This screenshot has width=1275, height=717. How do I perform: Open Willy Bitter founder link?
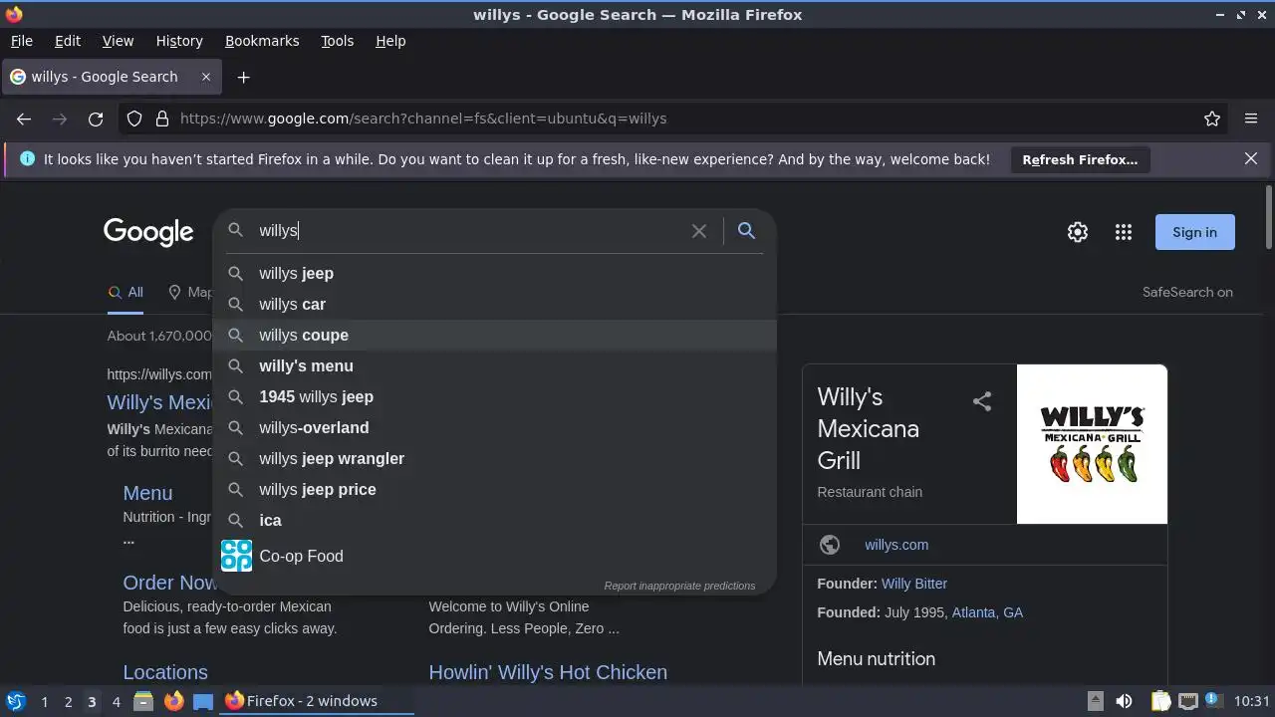click(914, 584)
